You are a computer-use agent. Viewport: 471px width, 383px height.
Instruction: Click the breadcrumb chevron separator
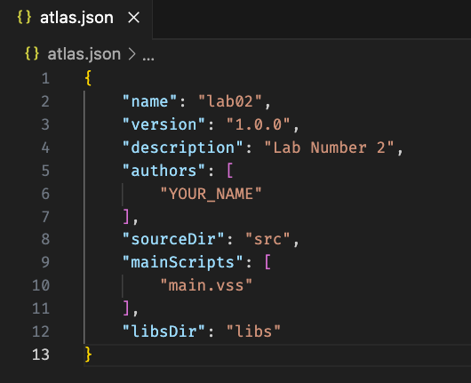pyautogui.click(x=132, y=54)
